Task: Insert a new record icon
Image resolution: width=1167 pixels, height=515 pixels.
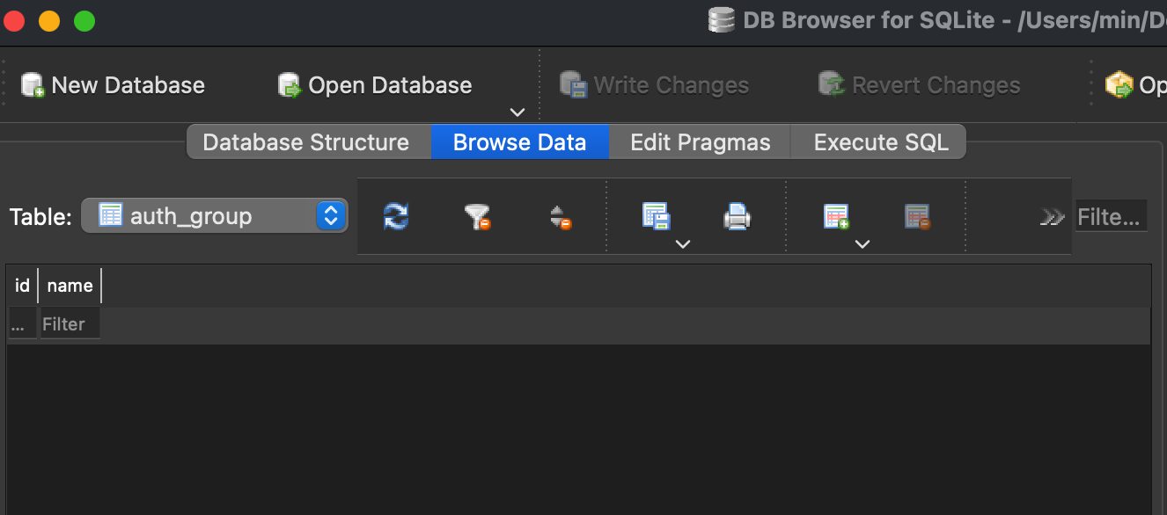Action: [836, 216]
